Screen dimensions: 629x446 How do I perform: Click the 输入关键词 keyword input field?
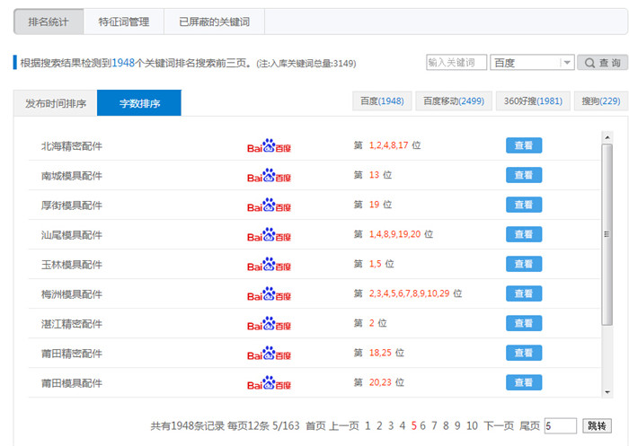tap(456, 63)
